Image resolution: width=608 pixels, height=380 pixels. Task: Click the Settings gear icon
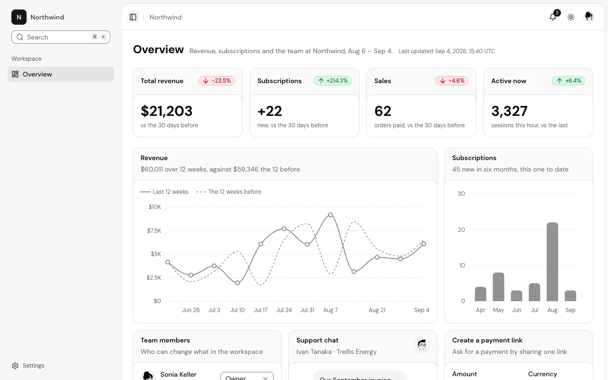15,366
